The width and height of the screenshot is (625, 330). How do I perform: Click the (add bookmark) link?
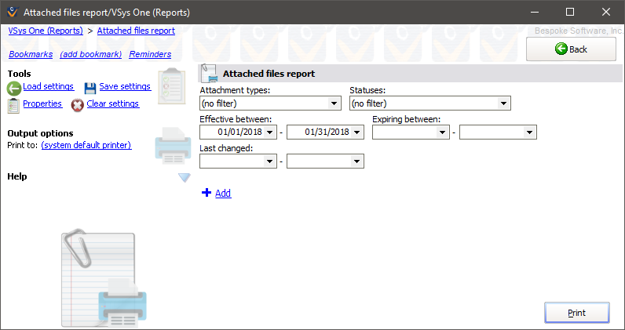[90, 54]
